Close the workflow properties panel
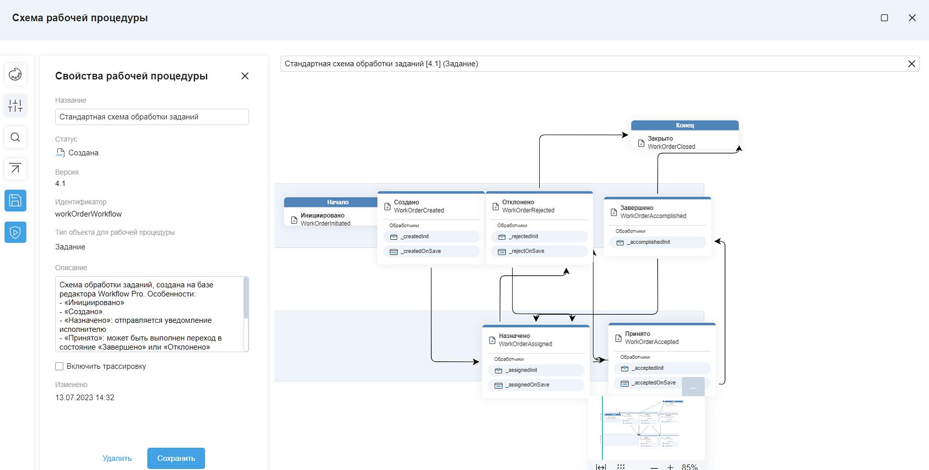929x470 pixels. point(245,76)
